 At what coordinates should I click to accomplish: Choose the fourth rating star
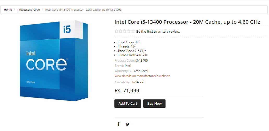coord(129,31)
